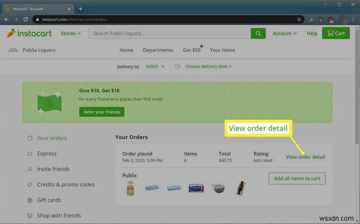
Task: Click the water bottle pack thumbnail
Action: tap(196, 188)
